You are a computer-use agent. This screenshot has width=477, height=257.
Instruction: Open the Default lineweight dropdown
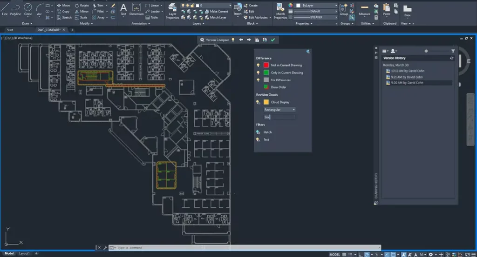[x=316, y=11]
